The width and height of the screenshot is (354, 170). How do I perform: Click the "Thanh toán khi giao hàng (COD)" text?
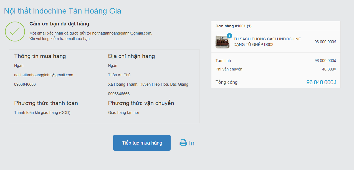tap(42, 113)
